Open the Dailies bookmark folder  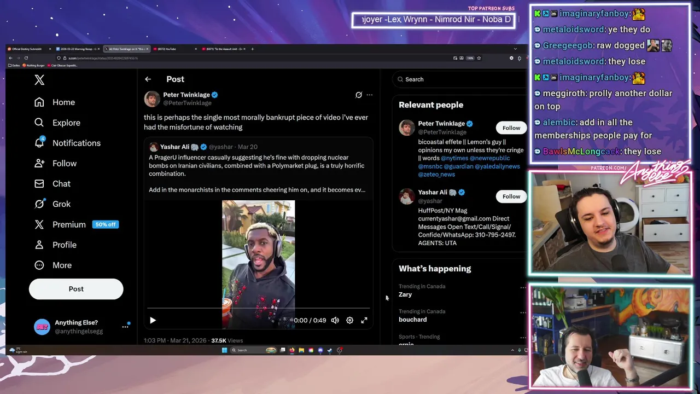click(14, 65)
